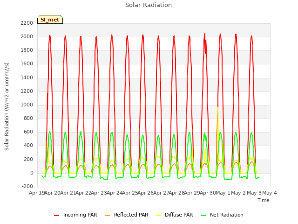Click the May 4 x-axis tick label
This screenshot has width=298, height=224.
(270, 193)
